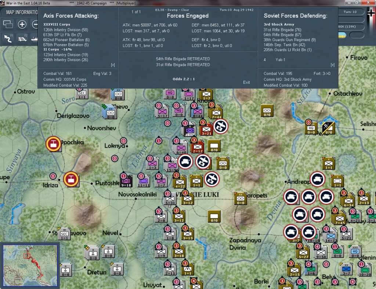Image resolution: width=376 pixels, height=289 pixels.
Task: Select the 1=3 pink infantry unit
Action: pyautogui.click(x=152, y=164)
